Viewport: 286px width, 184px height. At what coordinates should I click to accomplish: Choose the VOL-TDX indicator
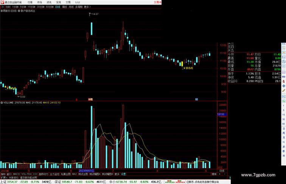[x=26, y=174]
